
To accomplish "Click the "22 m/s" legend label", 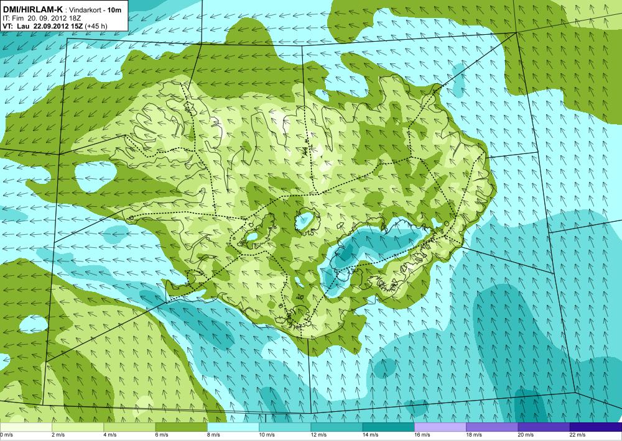I will point(578,435).
